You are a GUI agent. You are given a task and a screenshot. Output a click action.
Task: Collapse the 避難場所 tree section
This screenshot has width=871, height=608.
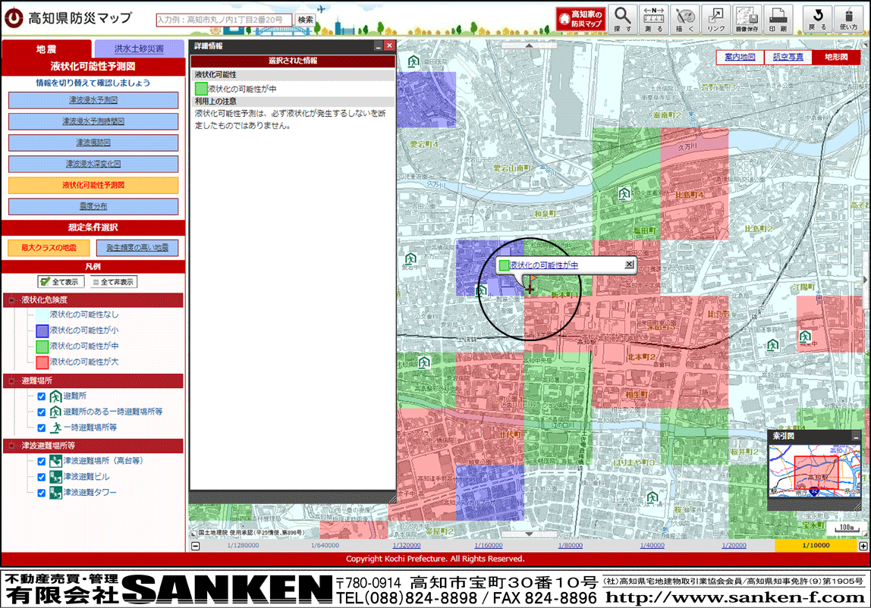[x=12, y=381]
